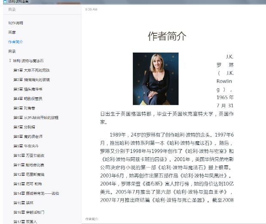Open 第9章 午夜决斗
266x224 pixels.
coord(26,146)
